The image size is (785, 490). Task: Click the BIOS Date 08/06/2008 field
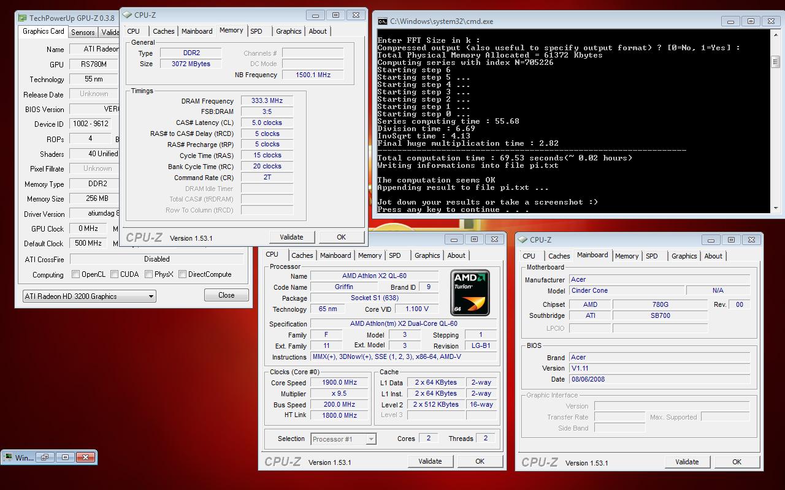coord(659,379)
